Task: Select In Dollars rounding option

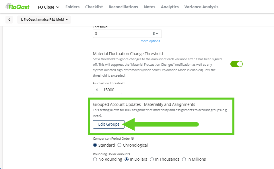Action: pyautogui.click(x=127, y=159)
